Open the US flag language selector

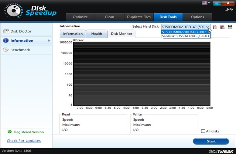pos(204,3)
